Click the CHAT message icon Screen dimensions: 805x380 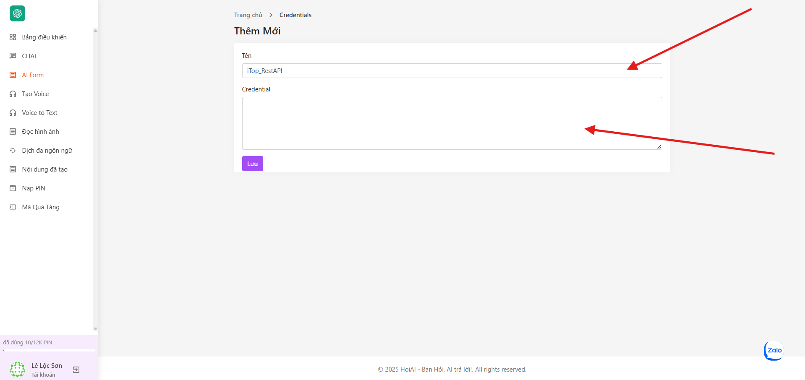(x=13, y=56)
